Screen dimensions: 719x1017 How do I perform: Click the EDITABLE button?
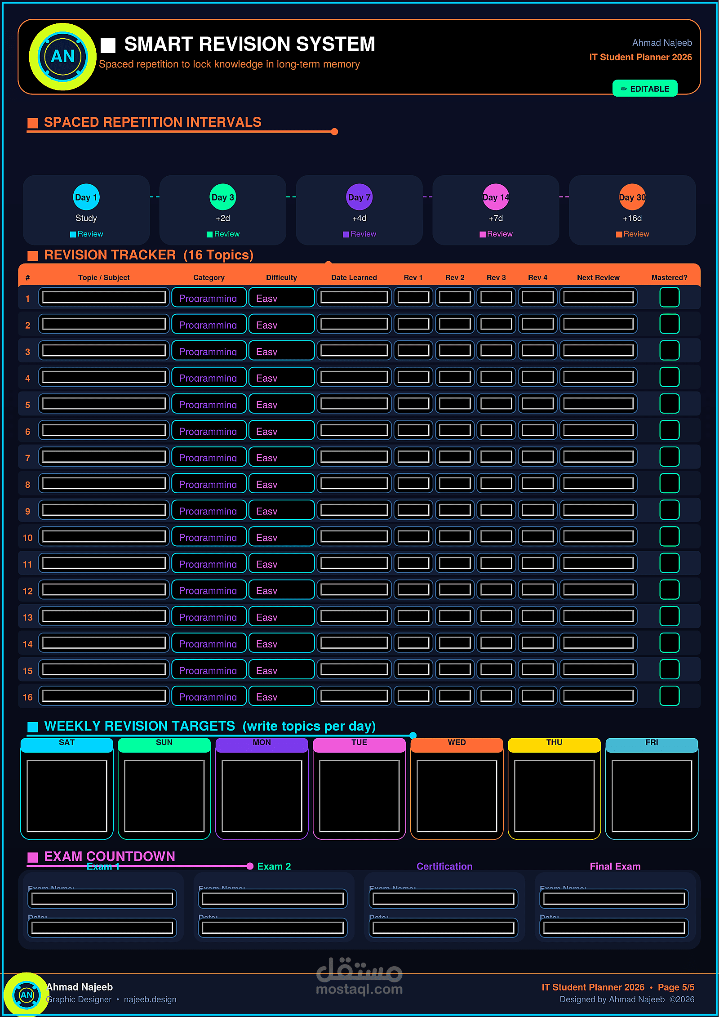tap(645, 89)
